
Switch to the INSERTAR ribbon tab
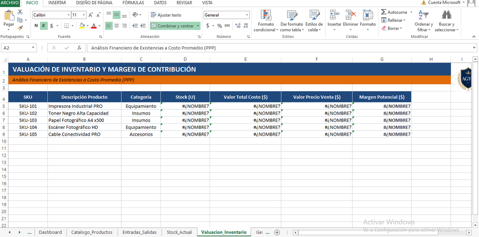coord(57,3)
